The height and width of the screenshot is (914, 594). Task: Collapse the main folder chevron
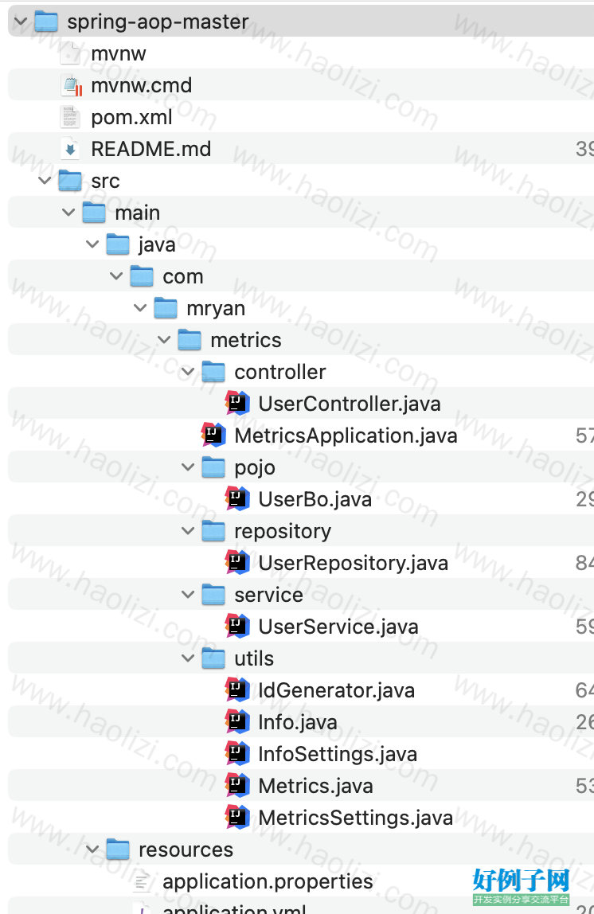[68, 213]
